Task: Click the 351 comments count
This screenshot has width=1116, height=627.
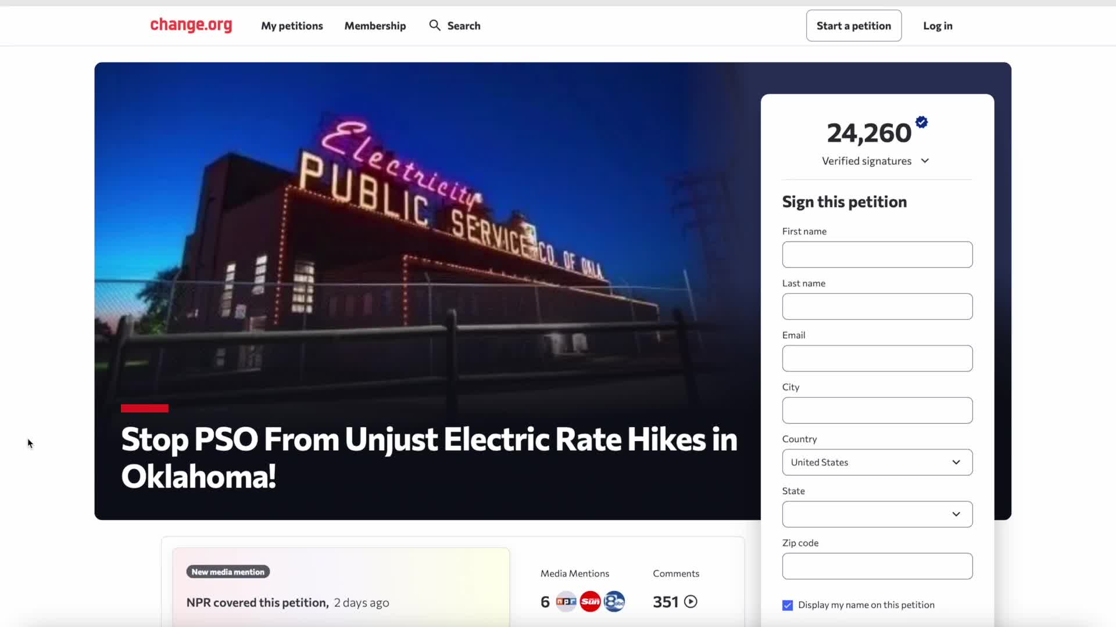Action: pyautogui.click(x=666, y=601)
